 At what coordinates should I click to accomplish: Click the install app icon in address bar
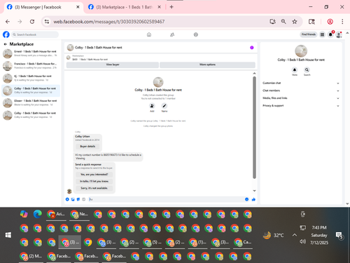tap(272, 22)
